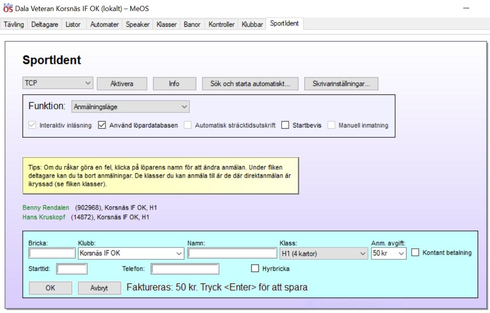
Task: Click the Benny Rendalen entry details text
Action: 116,208
